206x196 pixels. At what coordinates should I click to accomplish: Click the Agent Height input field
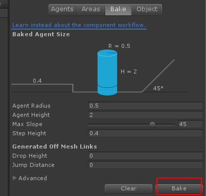click(146, 115)
